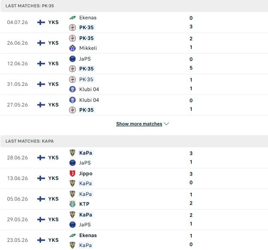The width and height of the screenshot is (268, 250).
Task: Click JaPS crest in 12.06.26 match
Action: click(72, 59)
